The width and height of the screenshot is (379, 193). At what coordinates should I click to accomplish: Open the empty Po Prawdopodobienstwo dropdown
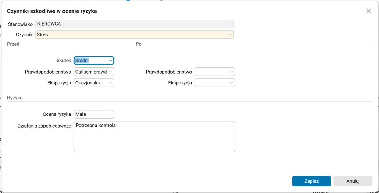tap(215, 72)
